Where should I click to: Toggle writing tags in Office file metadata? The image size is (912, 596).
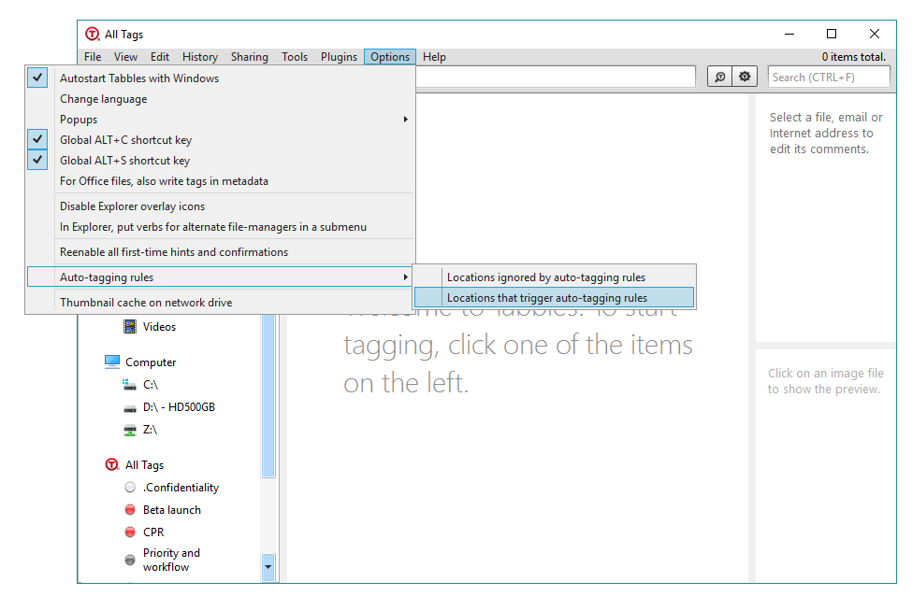(x=221, y=181)
